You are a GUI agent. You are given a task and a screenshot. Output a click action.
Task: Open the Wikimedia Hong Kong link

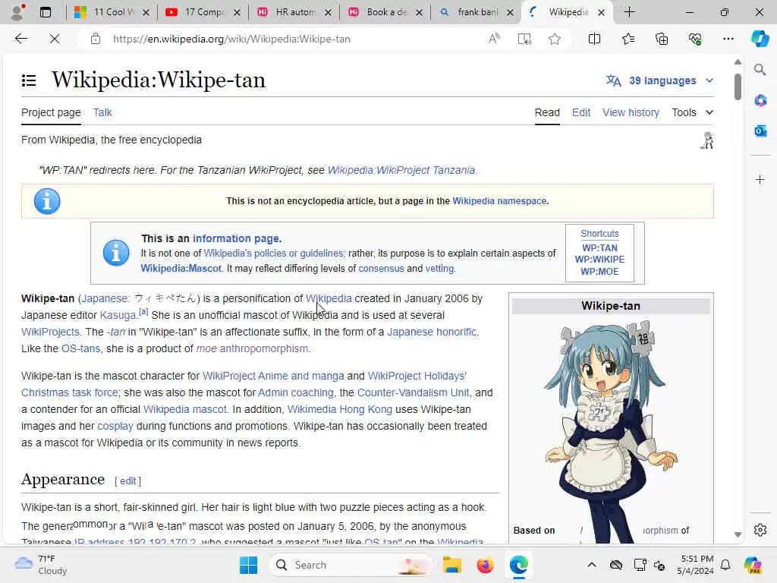[x=339, y=409]
